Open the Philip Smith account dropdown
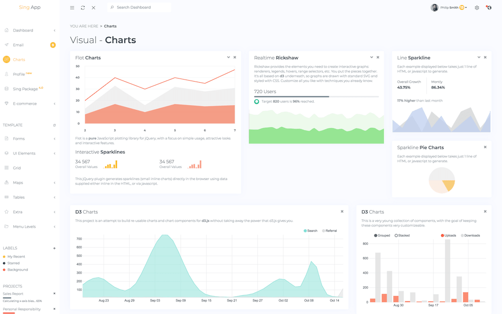The image size is (502, 314). click(447, 7)
